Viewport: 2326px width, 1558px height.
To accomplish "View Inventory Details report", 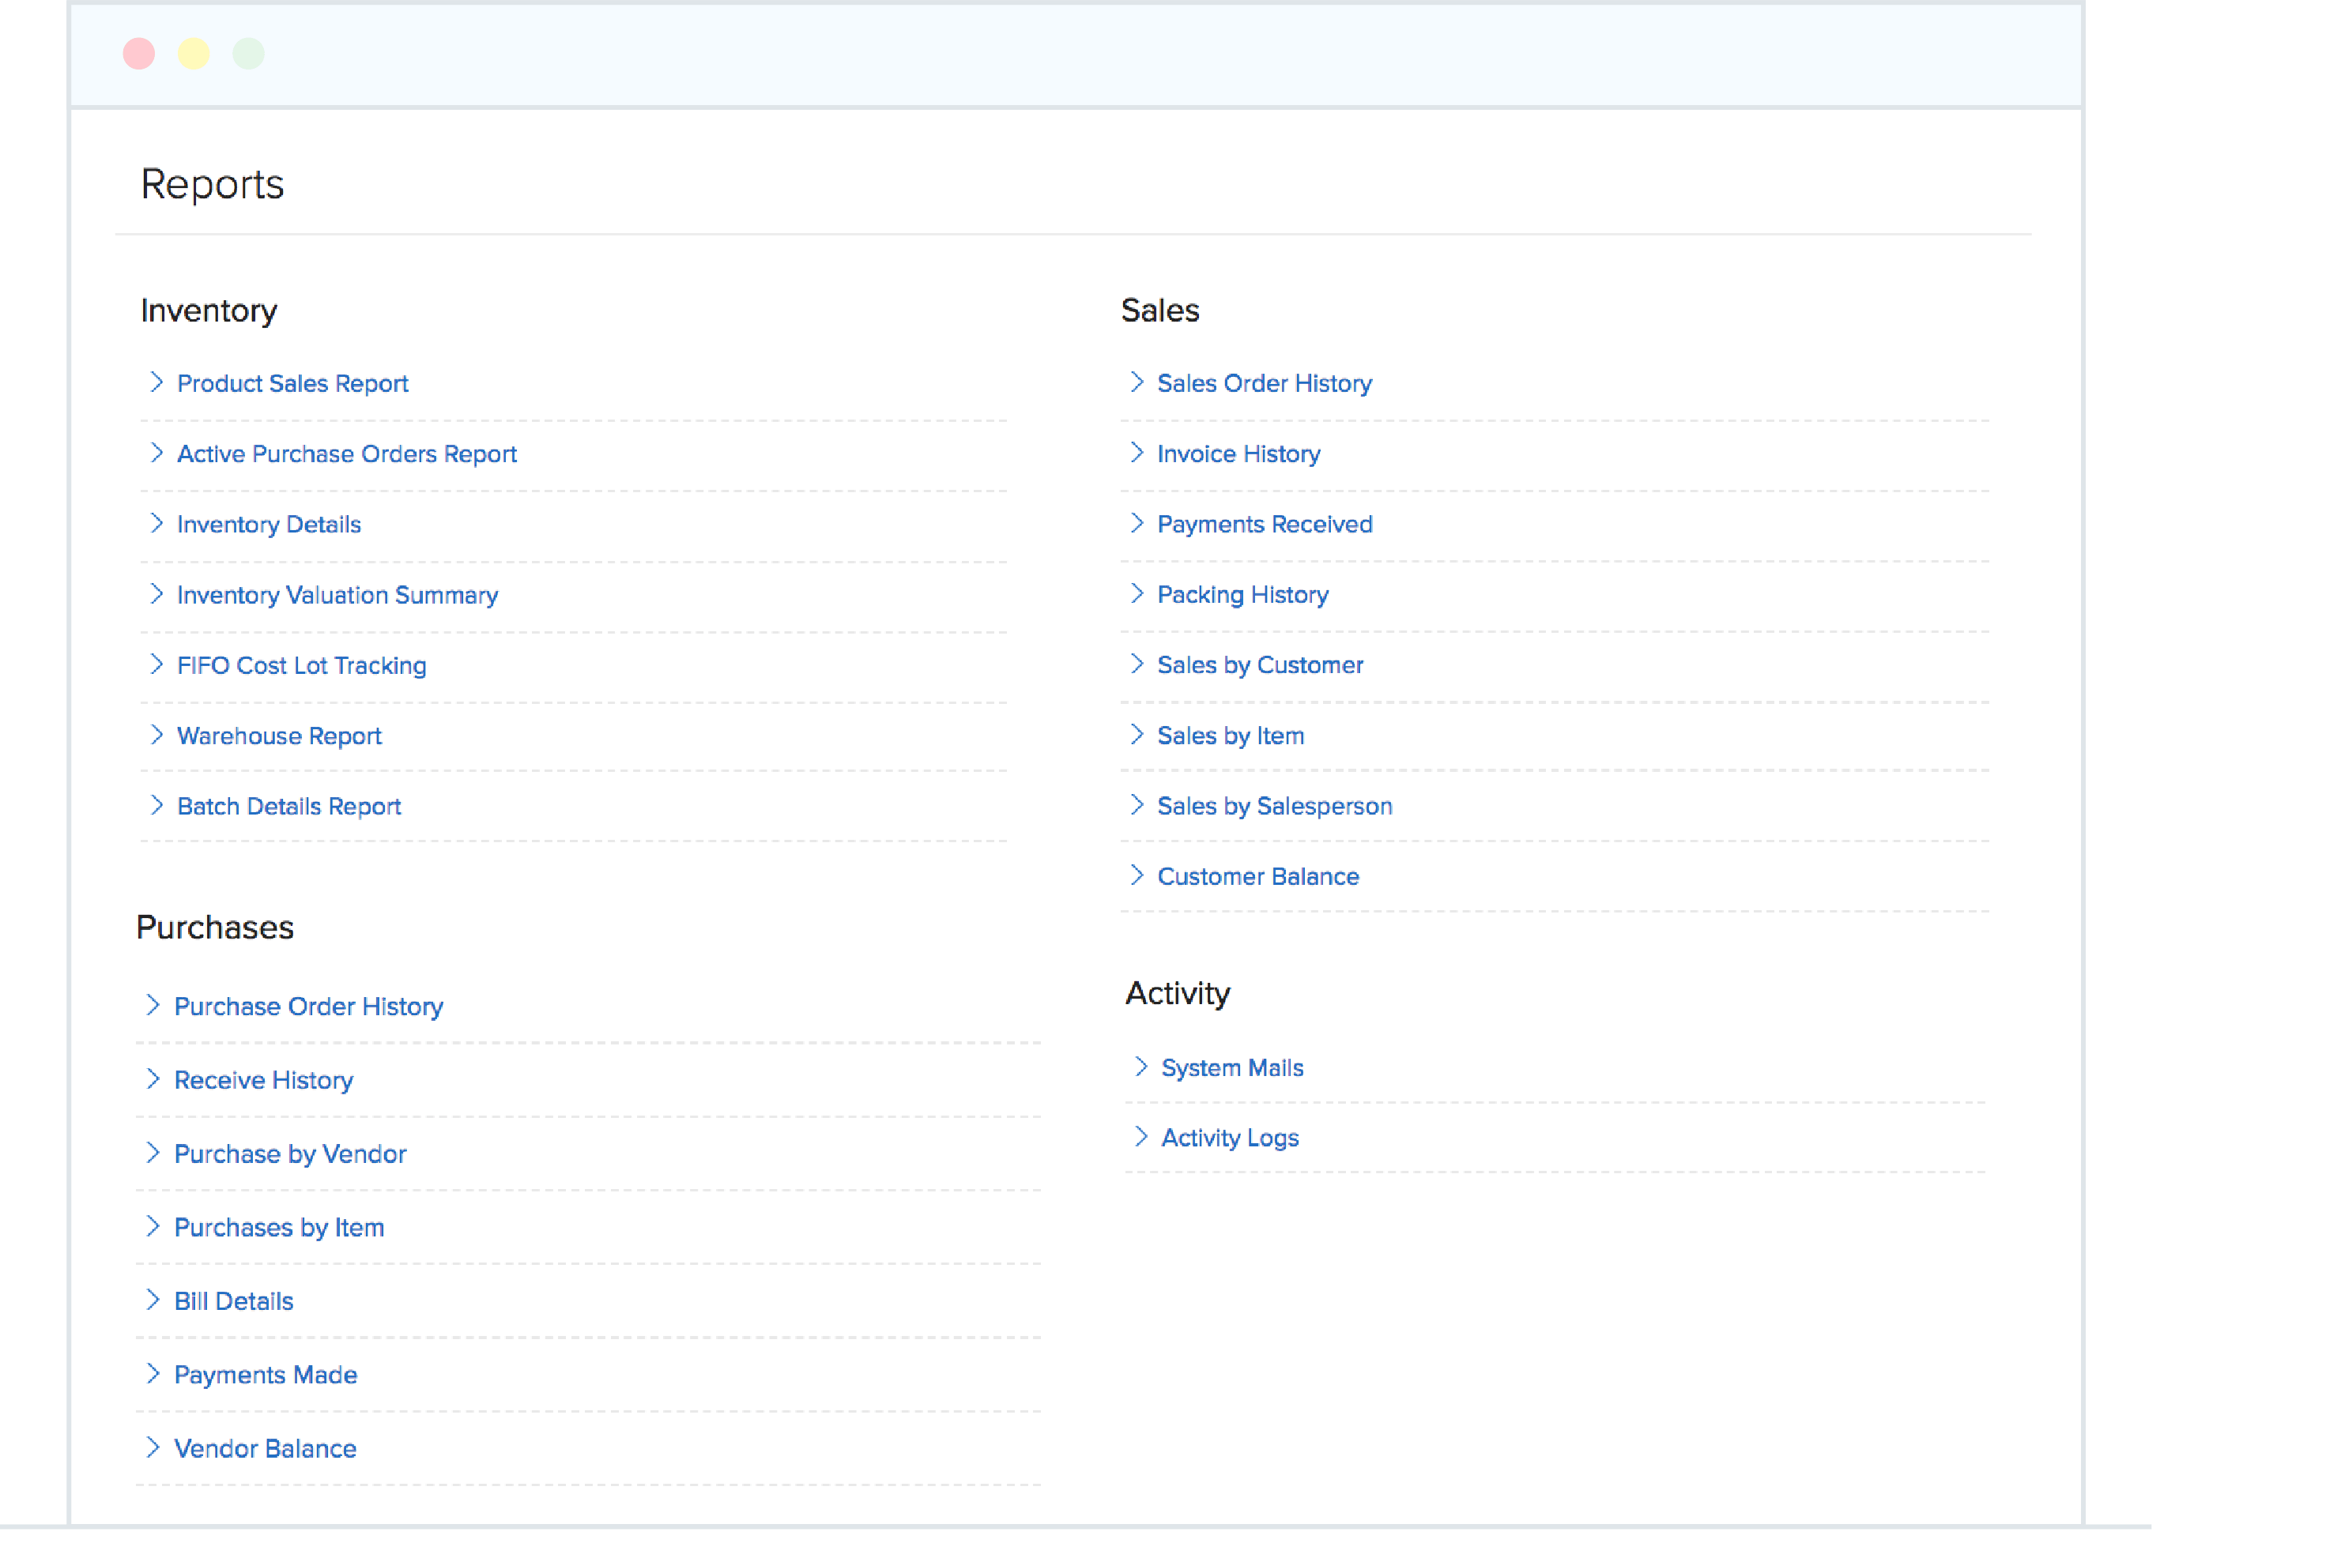I will [x=269, y=525].
